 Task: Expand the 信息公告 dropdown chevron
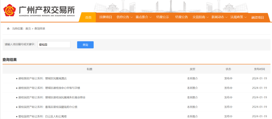coord(131,17)
